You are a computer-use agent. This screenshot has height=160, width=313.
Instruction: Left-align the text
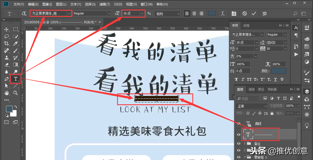(187, 13)
